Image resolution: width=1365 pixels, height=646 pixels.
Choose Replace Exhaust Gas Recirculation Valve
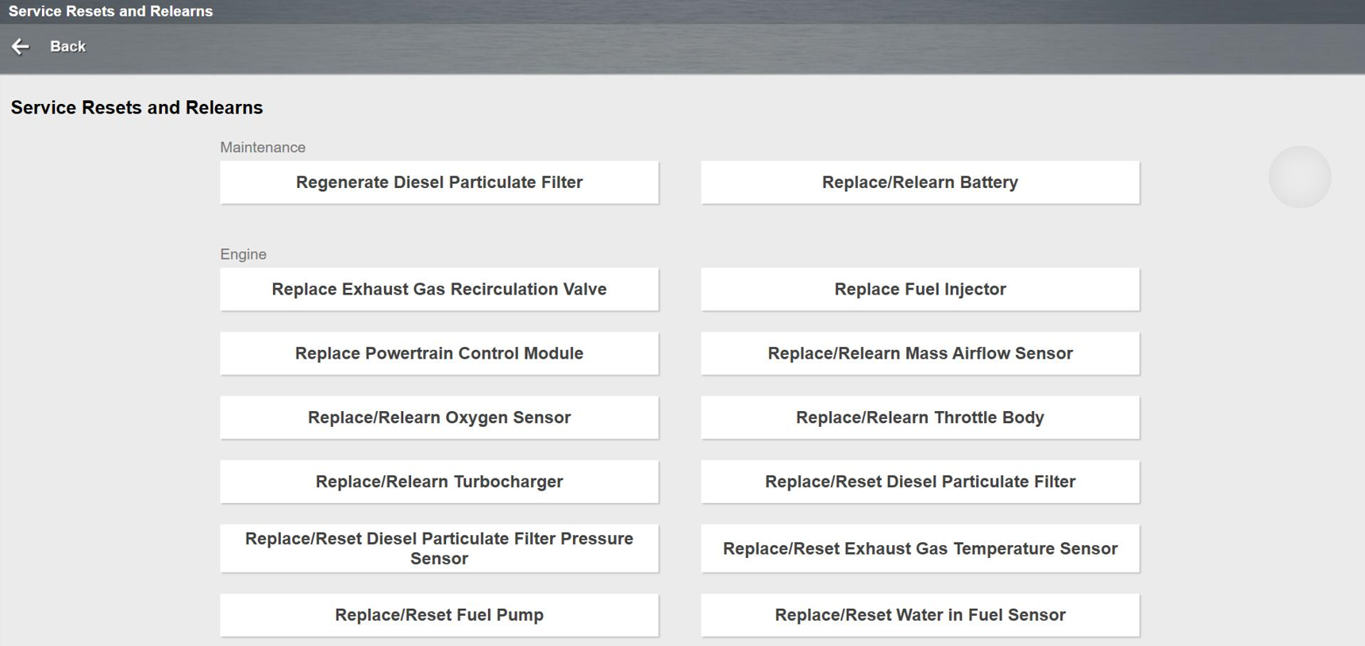439,290
